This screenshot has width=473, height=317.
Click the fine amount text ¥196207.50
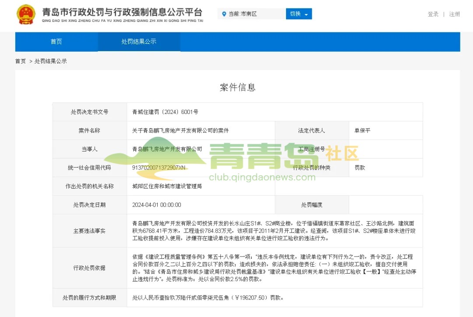[251, 298]
